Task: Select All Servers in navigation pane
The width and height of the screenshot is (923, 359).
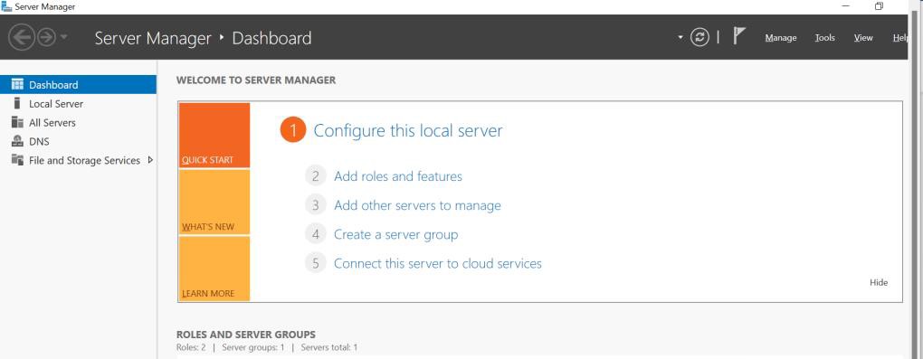Action: coord(79,122)
